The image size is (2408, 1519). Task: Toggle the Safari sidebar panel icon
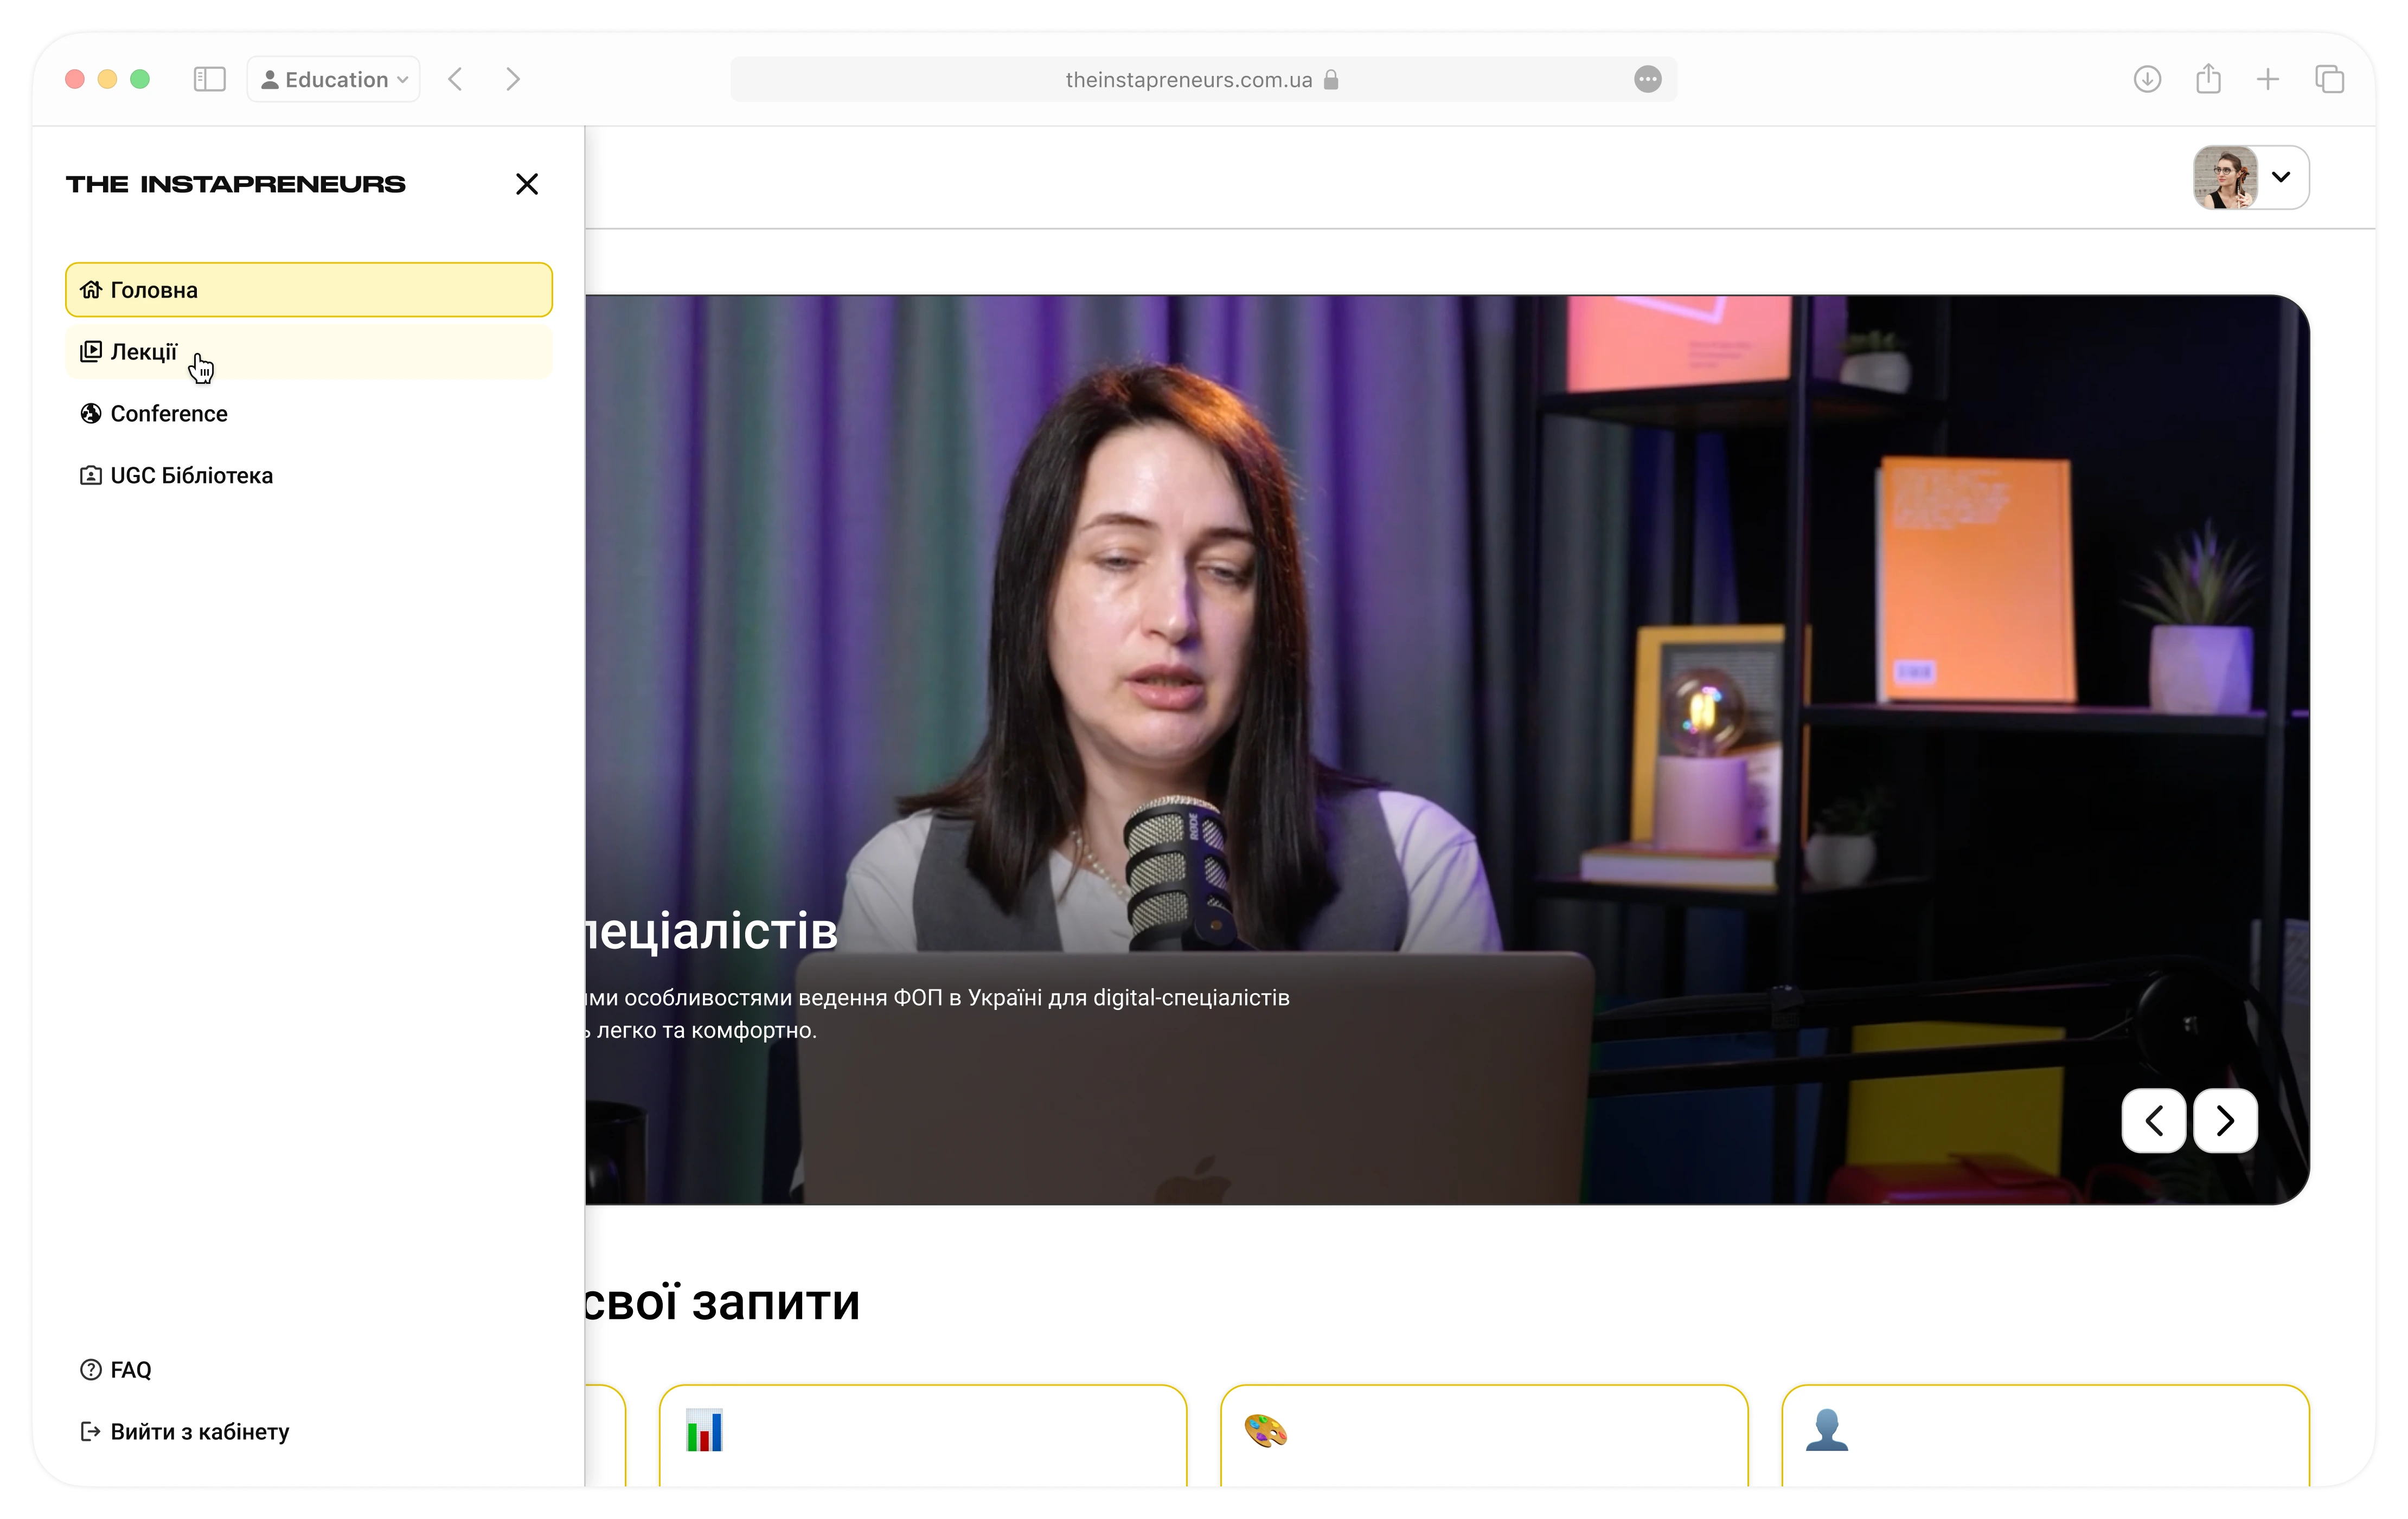[x=209, y=79]
